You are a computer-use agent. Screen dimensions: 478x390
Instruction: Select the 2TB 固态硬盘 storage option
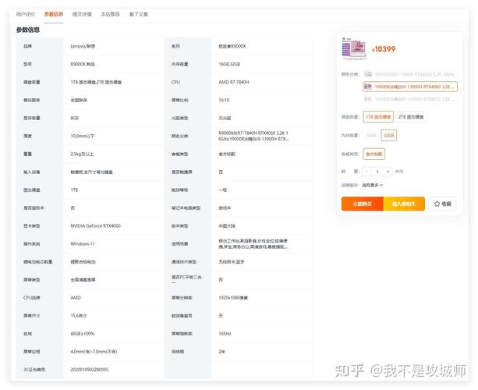(412, 116)
